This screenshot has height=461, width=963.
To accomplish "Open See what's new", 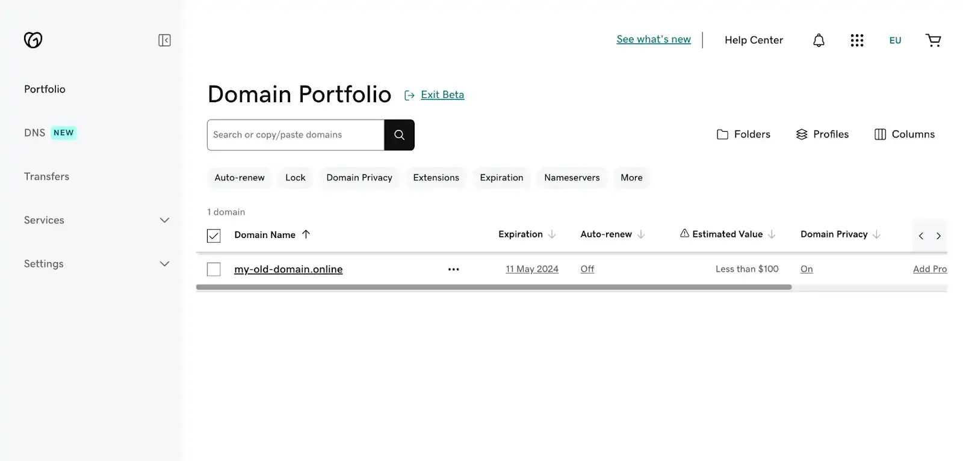I will point(653,39).
